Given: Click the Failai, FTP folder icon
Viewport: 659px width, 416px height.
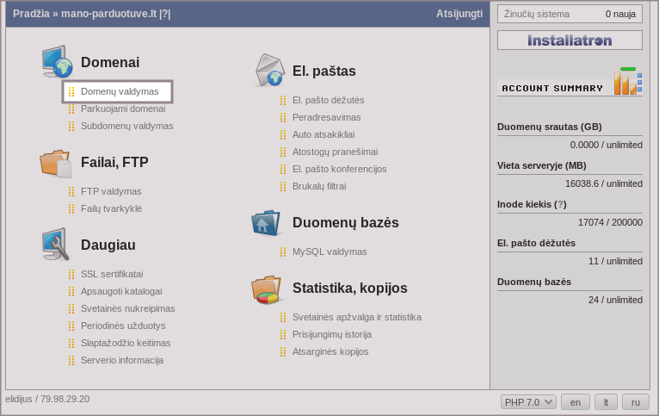Looking at the screenshot, I should click(x=56, y=162).
